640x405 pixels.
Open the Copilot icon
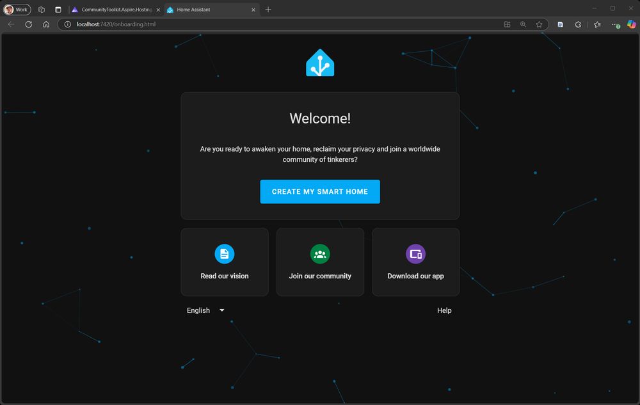[632, 24]
